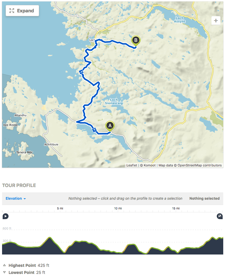Open the Leaflet attribution link
Image resolution: width=225 pixels, height=276 pixels.
[131, 165]
